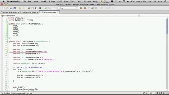The height and width of the screenshot is (95, 169).
Task: Open the File menu
Action: pos(24,1)
